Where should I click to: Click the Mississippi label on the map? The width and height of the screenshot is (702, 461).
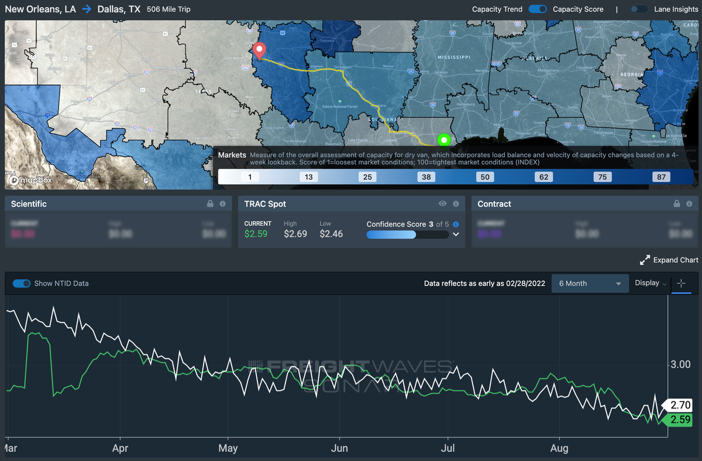pyautogui.click(x=453, y=57)
